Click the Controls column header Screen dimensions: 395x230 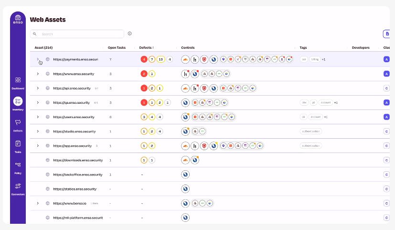[188, 47]
